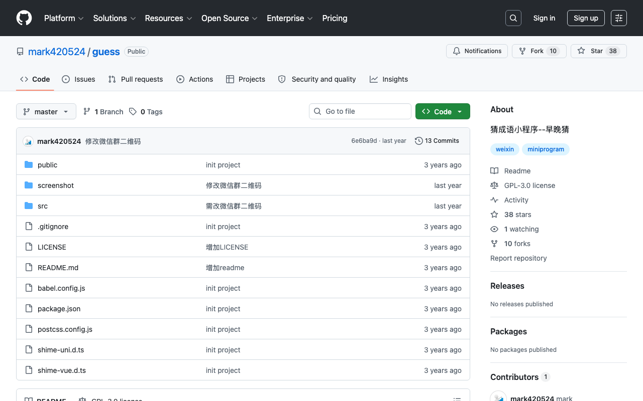Click the src folder icon
Image resolution: width=643 pixels, height=401 pixels.
(29, 206)
